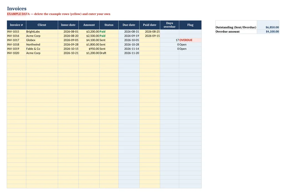Select the Flag column header

click(x=190, y=25)
